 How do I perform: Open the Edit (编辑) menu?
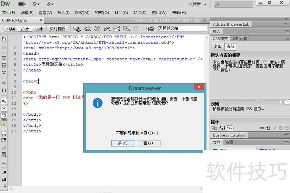pyautogui.click(x=27, y=13)
